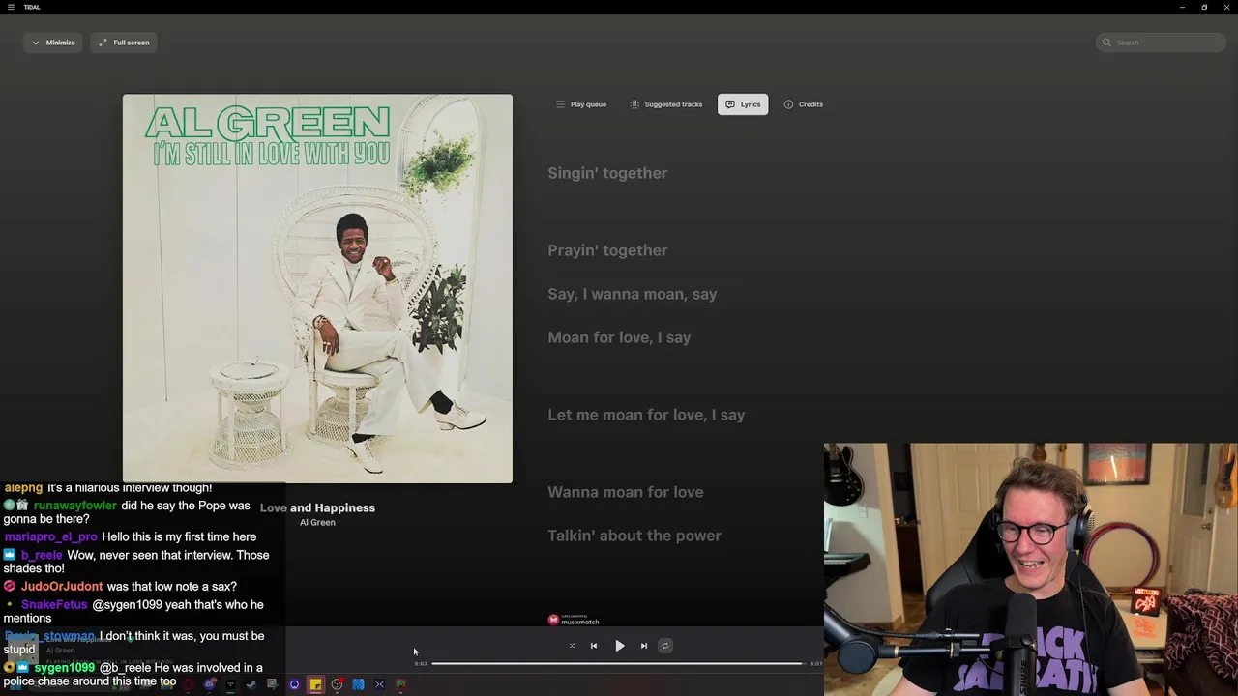The height and width of the screenshot is (696, 1238).
Task: Switch player to Full screen
Action: point(124,43)
